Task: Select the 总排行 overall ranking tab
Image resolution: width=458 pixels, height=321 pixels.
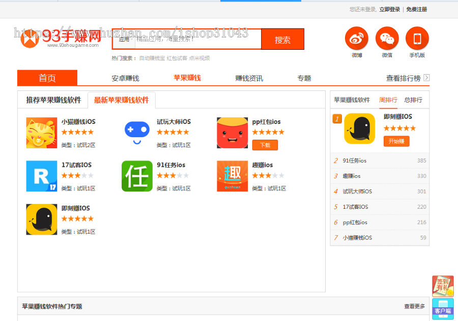Action: pyautogui.click(x=413, y=100)
